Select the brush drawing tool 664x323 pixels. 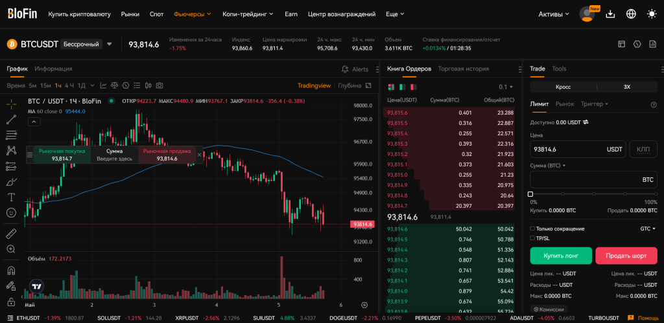click(12, 182)
